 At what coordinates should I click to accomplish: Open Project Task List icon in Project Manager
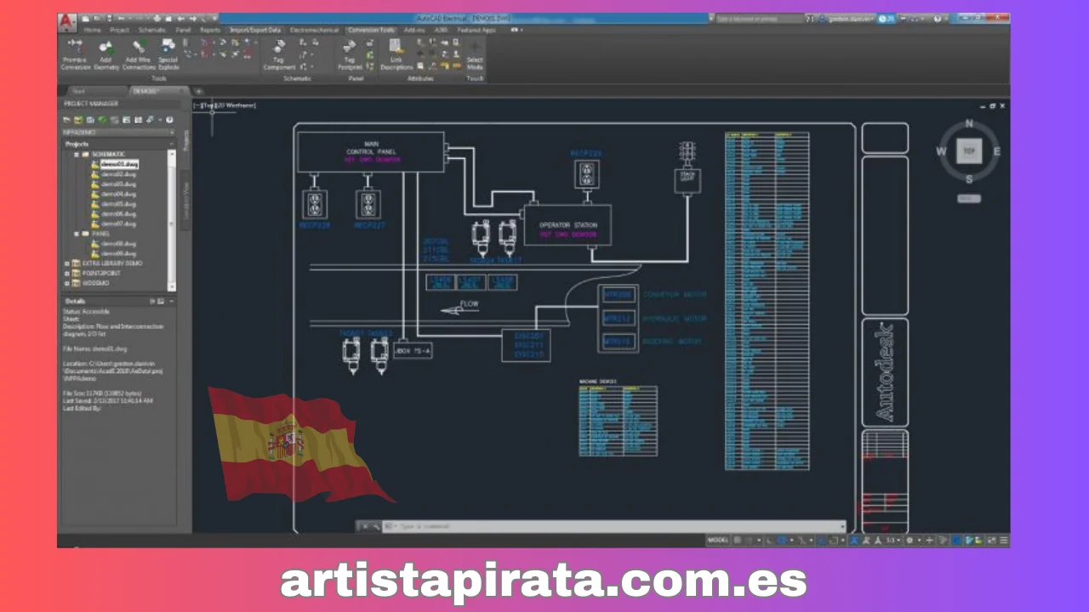click(114, 120)
